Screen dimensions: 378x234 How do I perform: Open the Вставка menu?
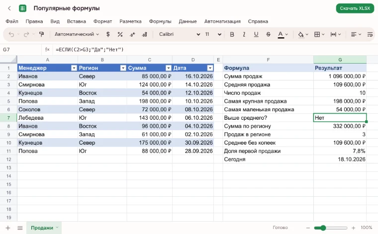77,21
